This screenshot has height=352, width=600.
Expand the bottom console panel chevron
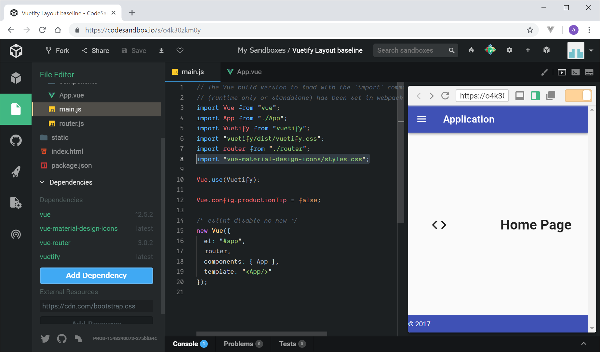pos(584,344)
